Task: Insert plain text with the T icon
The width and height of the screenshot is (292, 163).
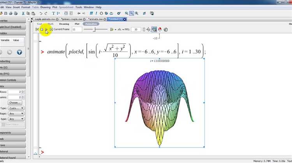Action: pos(53,13)
